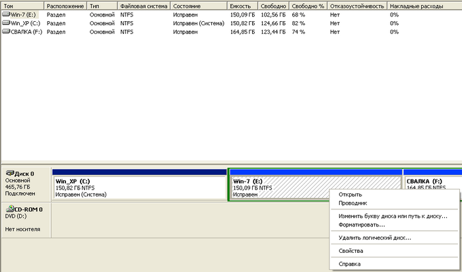Select Изменить букву диска или путь к диску
462x272 pixels.
coord(393,216)
